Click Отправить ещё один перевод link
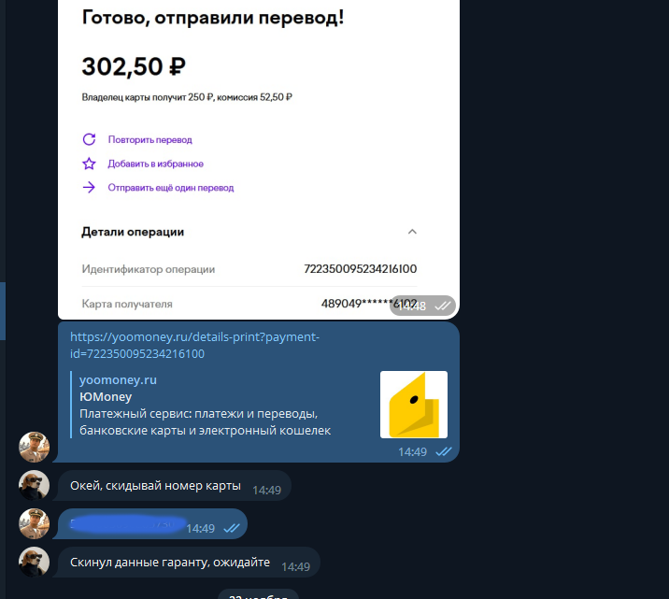The image size is (669, 599). tap(171, 188)
